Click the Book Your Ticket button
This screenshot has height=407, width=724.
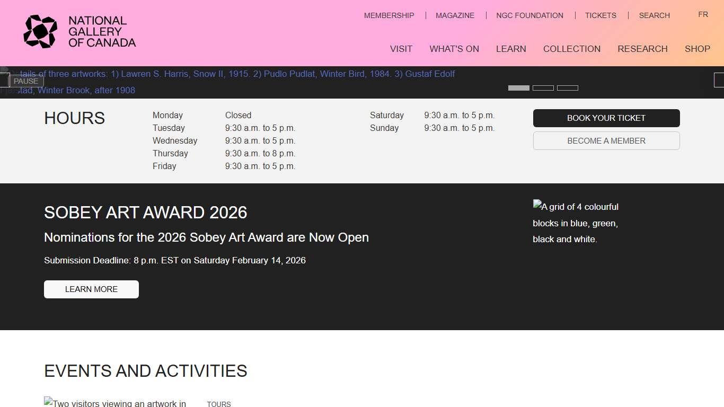coord(606,118)
